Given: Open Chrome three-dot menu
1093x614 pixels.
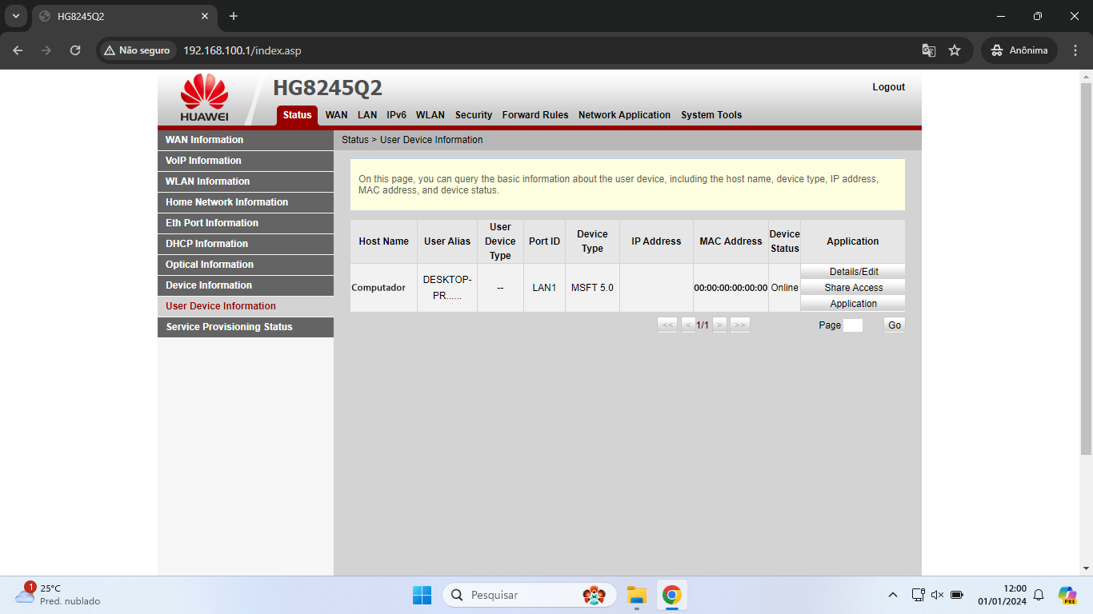Looking at the screenshot, I should tap(1075, 50).
